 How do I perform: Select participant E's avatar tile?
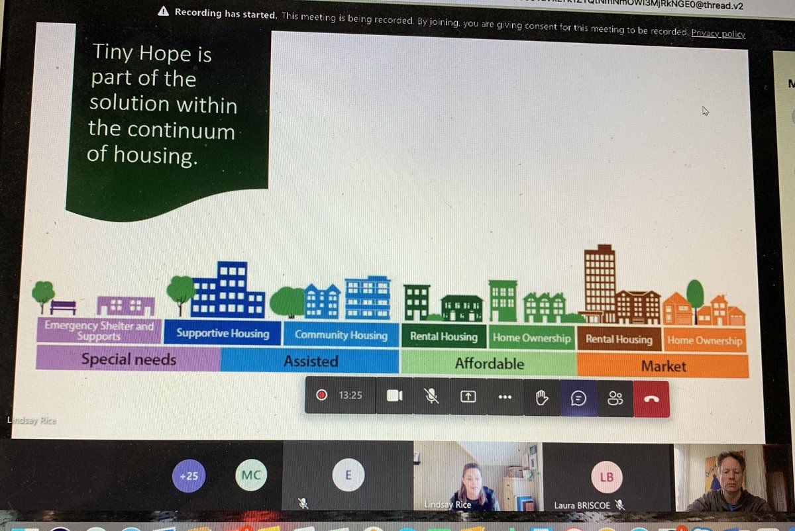(348, 475)
